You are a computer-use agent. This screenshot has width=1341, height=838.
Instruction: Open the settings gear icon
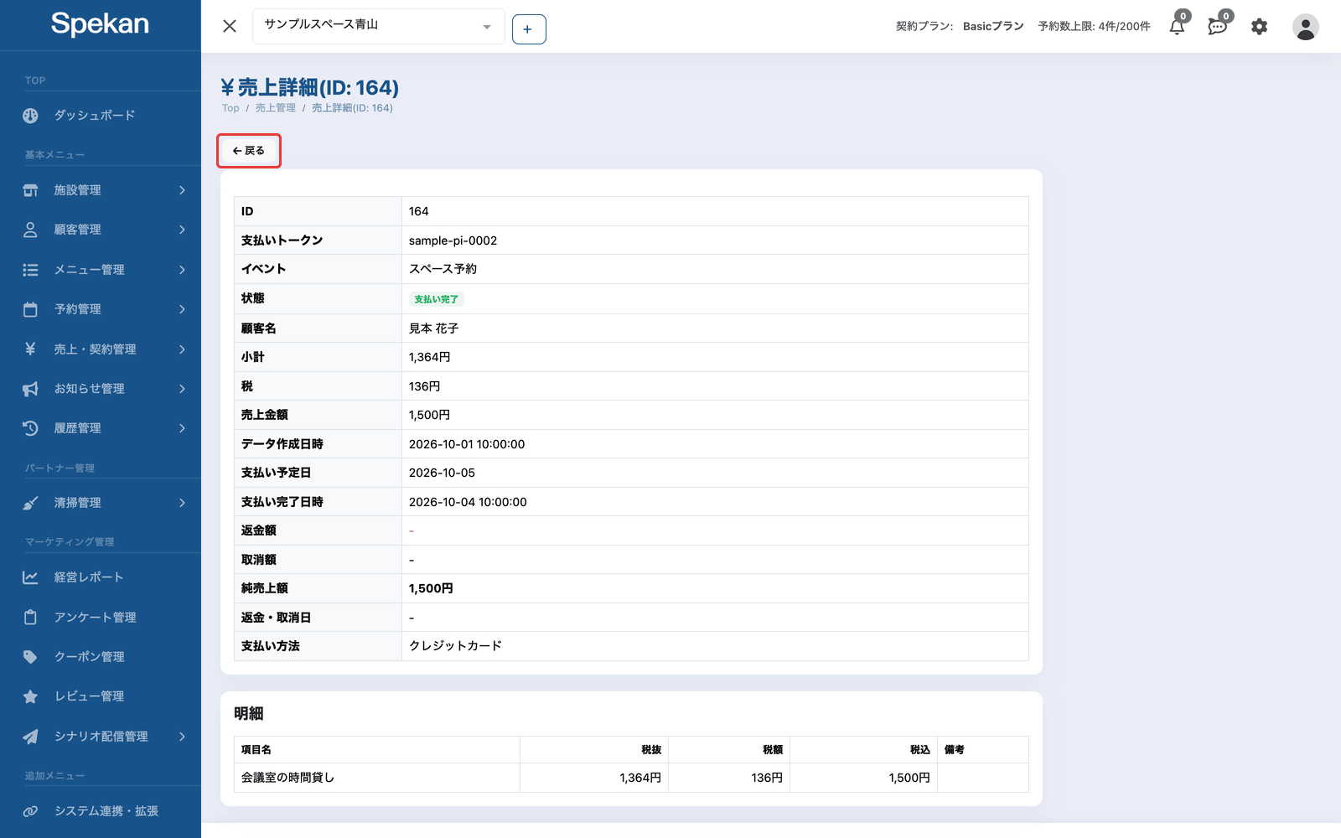tap(1259, 27)
